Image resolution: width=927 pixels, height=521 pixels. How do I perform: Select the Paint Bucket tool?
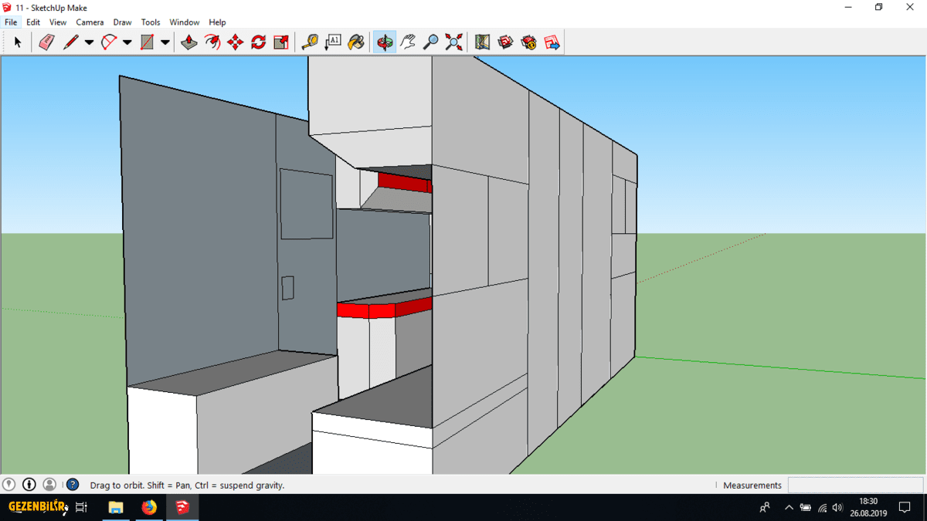(x=356, y=42)
